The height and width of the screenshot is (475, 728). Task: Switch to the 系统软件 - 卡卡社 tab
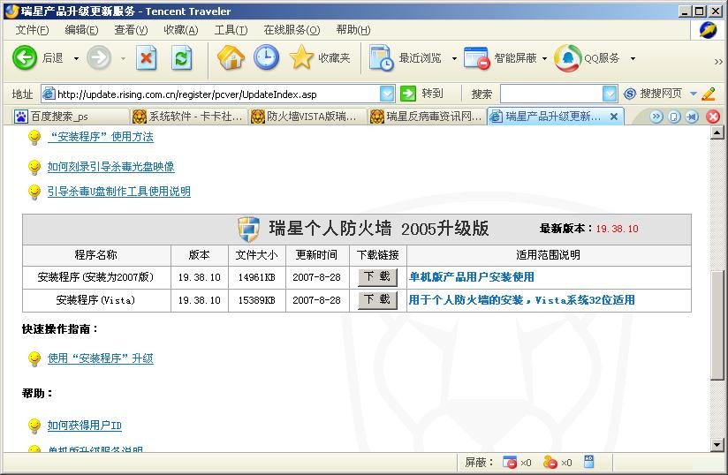tap(187, 117)
